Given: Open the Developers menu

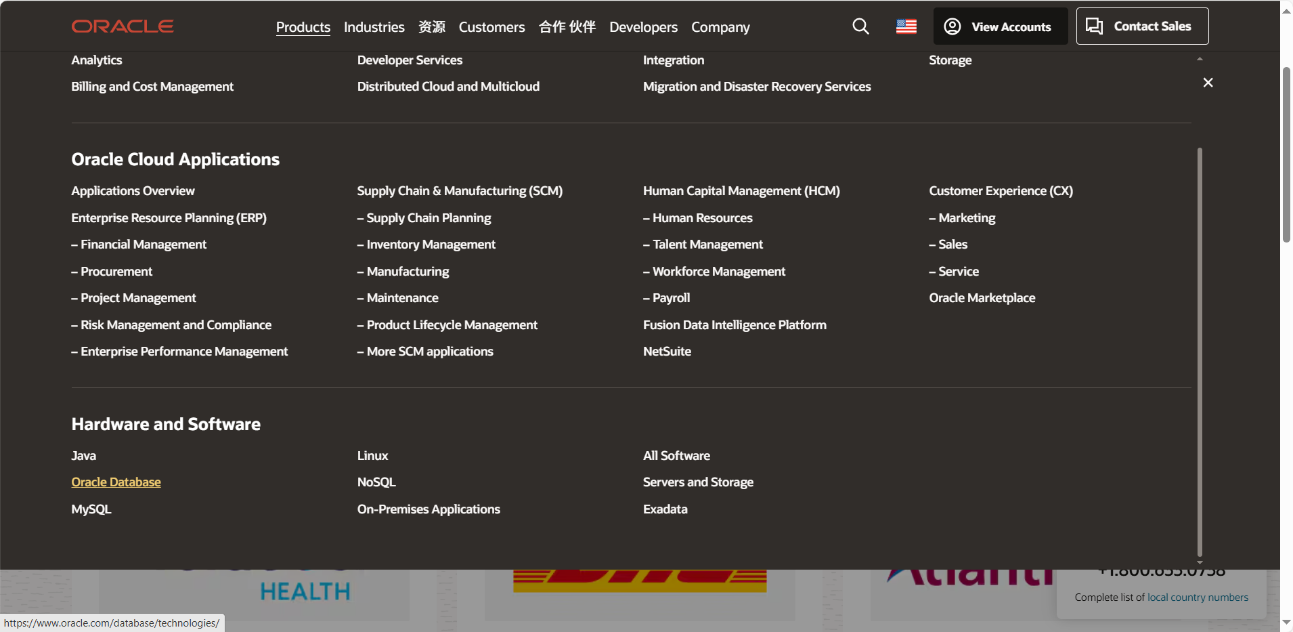Looking at the screenshot, I should click(643, 27).
